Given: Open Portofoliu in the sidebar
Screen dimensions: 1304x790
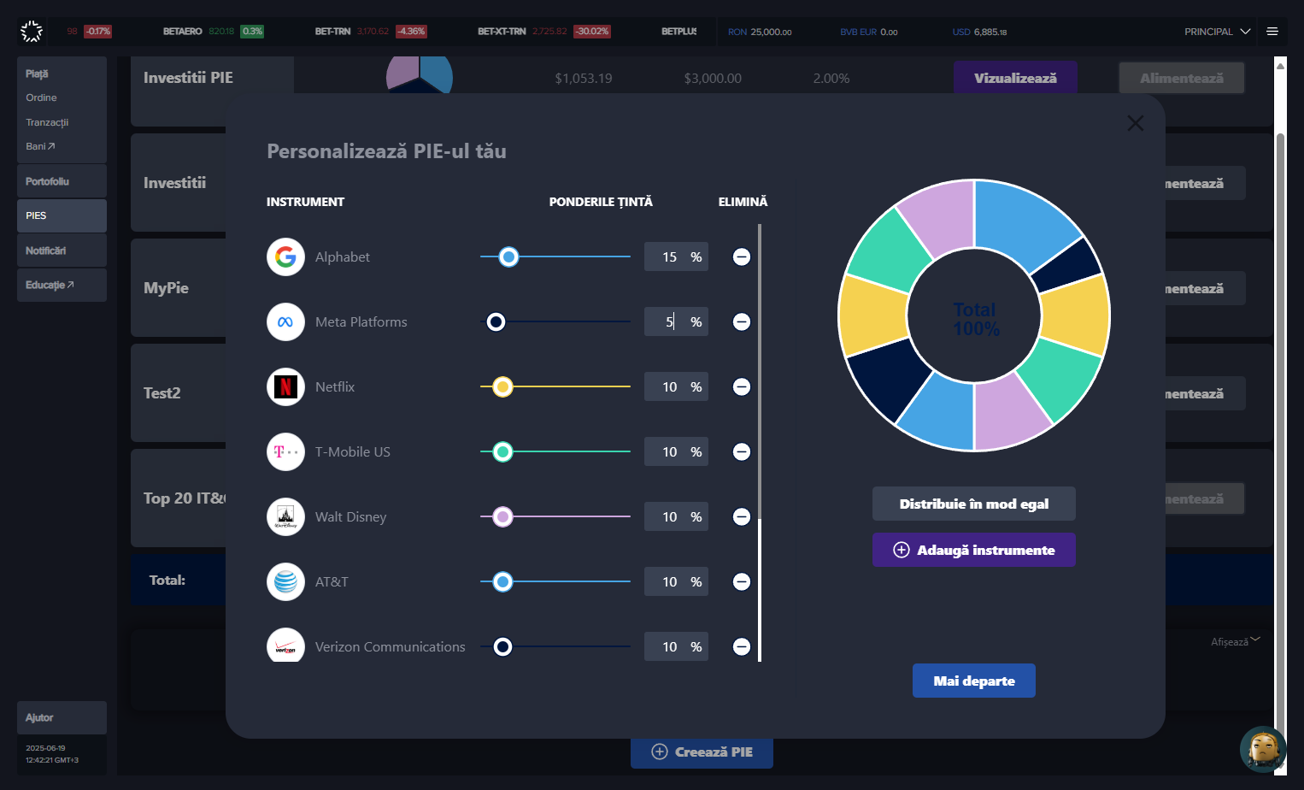Looking at the screenshot, I should (x=62, y=181).
